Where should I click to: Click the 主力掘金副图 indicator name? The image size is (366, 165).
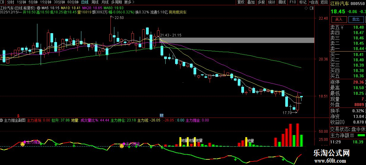(x=15, y=120)
